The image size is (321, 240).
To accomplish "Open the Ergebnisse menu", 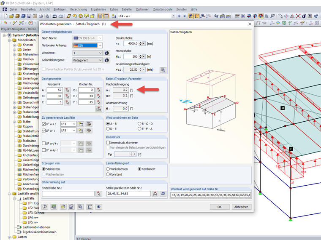I will pyautogui.click(x=98, y=9).
